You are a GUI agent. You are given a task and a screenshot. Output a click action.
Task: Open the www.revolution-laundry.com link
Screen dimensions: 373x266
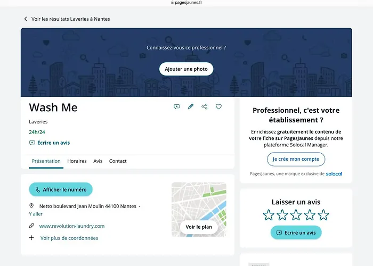pos(71,226)
